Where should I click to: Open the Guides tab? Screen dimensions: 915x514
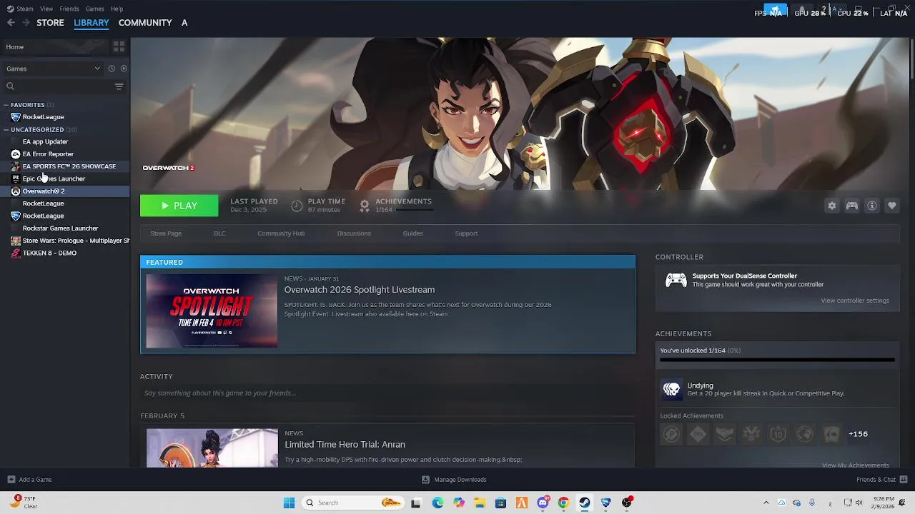click(x=412, y=233)
